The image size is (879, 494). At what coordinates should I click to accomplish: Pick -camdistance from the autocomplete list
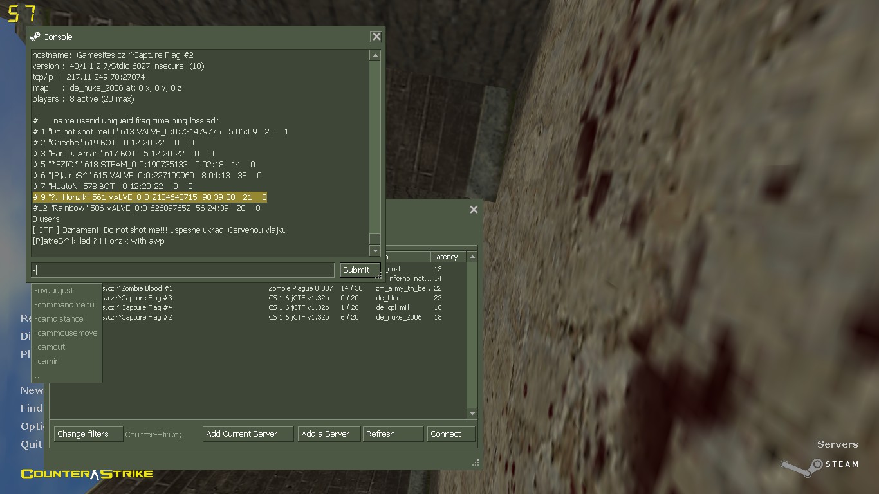click(59, 319)
